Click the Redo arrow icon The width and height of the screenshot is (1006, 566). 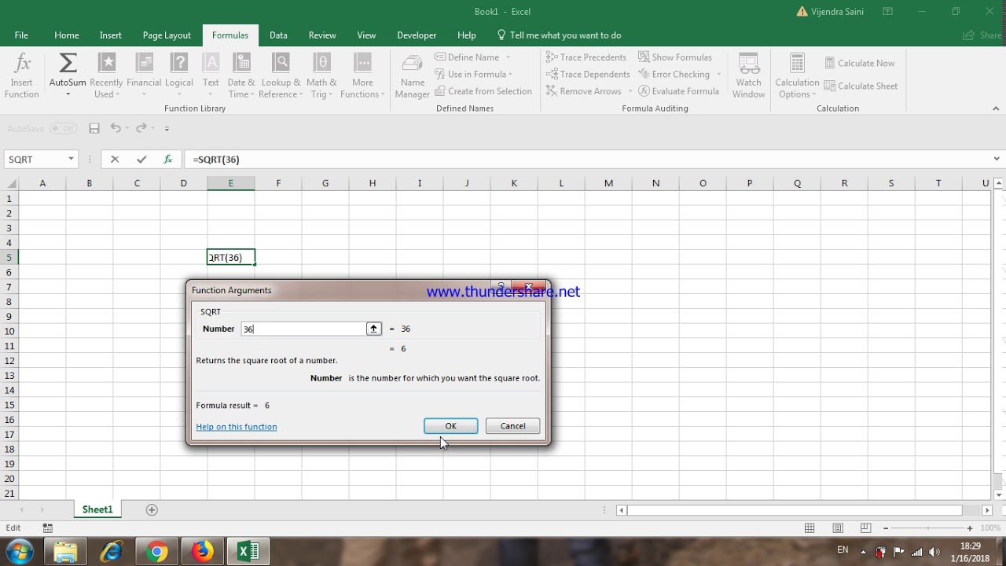pos(141,128)
